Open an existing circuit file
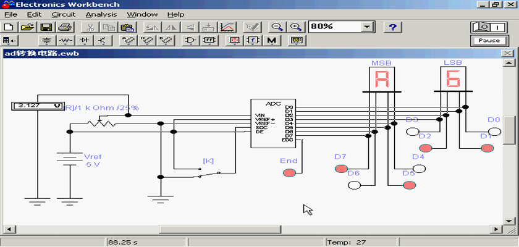 point(28,27)
